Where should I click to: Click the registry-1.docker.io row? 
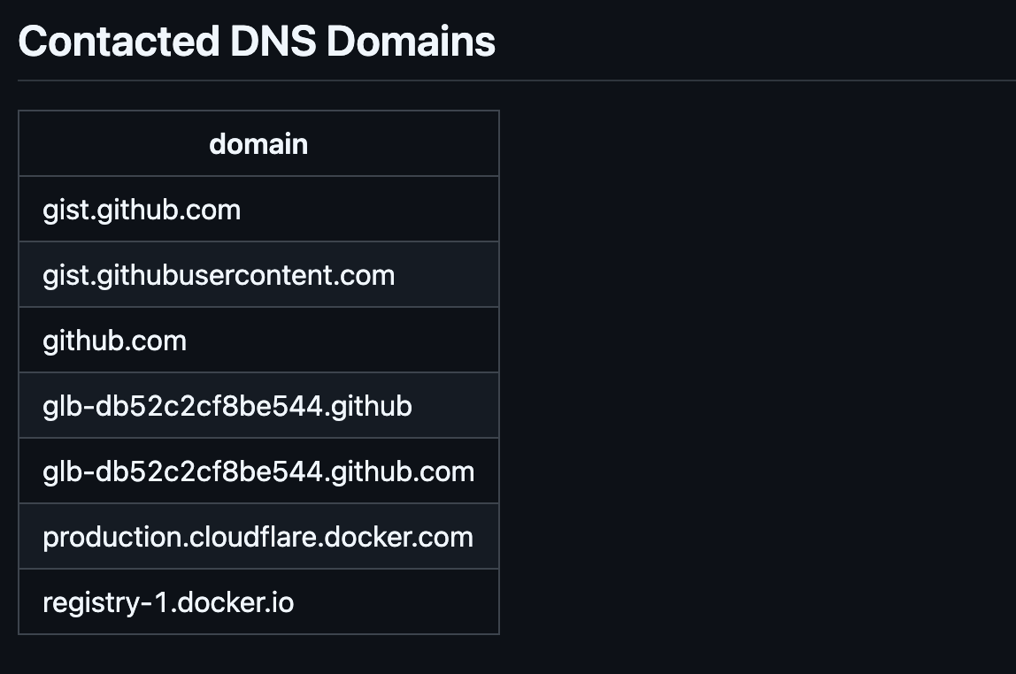(x=258, y=601)
